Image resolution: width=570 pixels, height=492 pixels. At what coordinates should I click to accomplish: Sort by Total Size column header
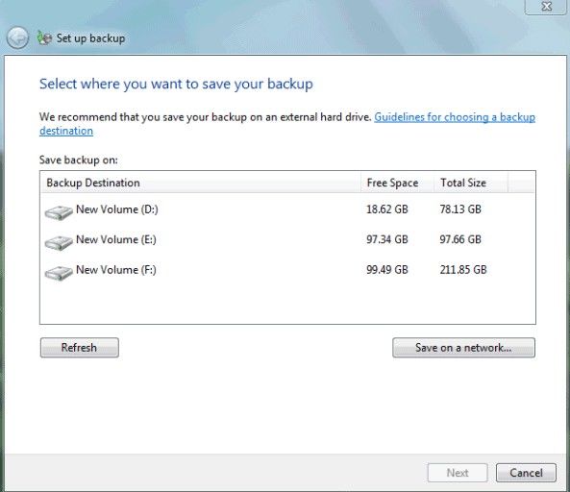[x=471, y=183]
